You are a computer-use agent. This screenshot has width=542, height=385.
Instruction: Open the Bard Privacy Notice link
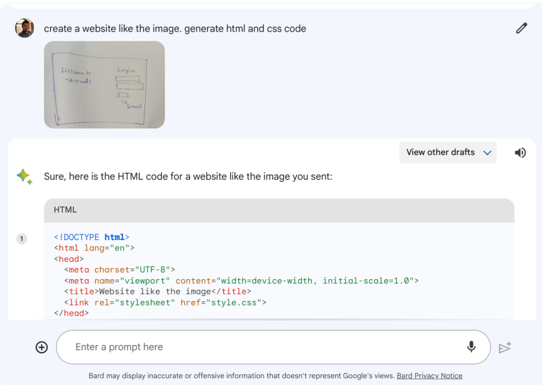[429, 376]
